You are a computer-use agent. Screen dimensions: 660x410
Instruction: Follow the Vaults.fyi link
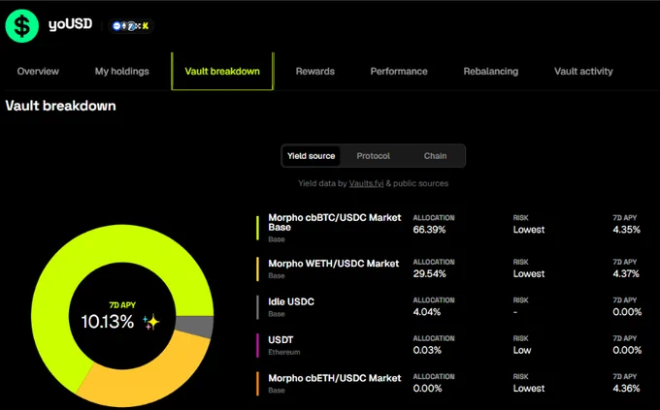[366, 183]
